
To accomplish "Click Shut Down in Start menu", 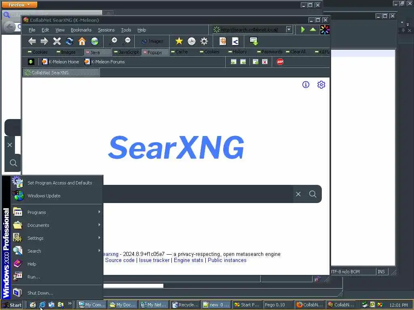I will pos(57,293).
